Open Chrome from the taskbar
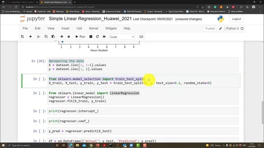The image size is (264, 148). [x=91, y=145]
